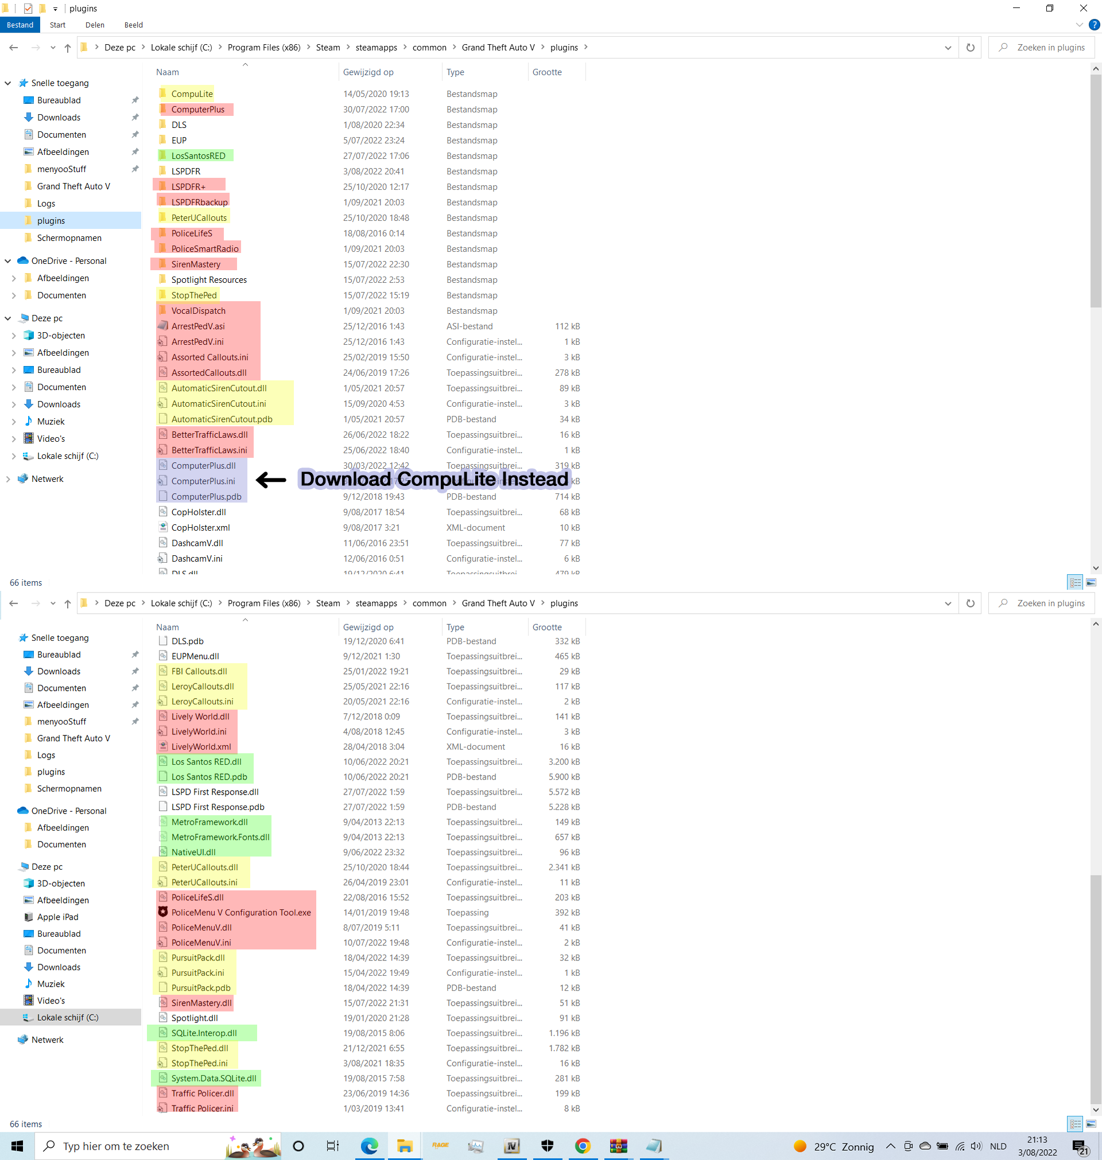
Task: Open the Bestand ribbon tab
Action: pyautogui.click(x=20, y=25)
